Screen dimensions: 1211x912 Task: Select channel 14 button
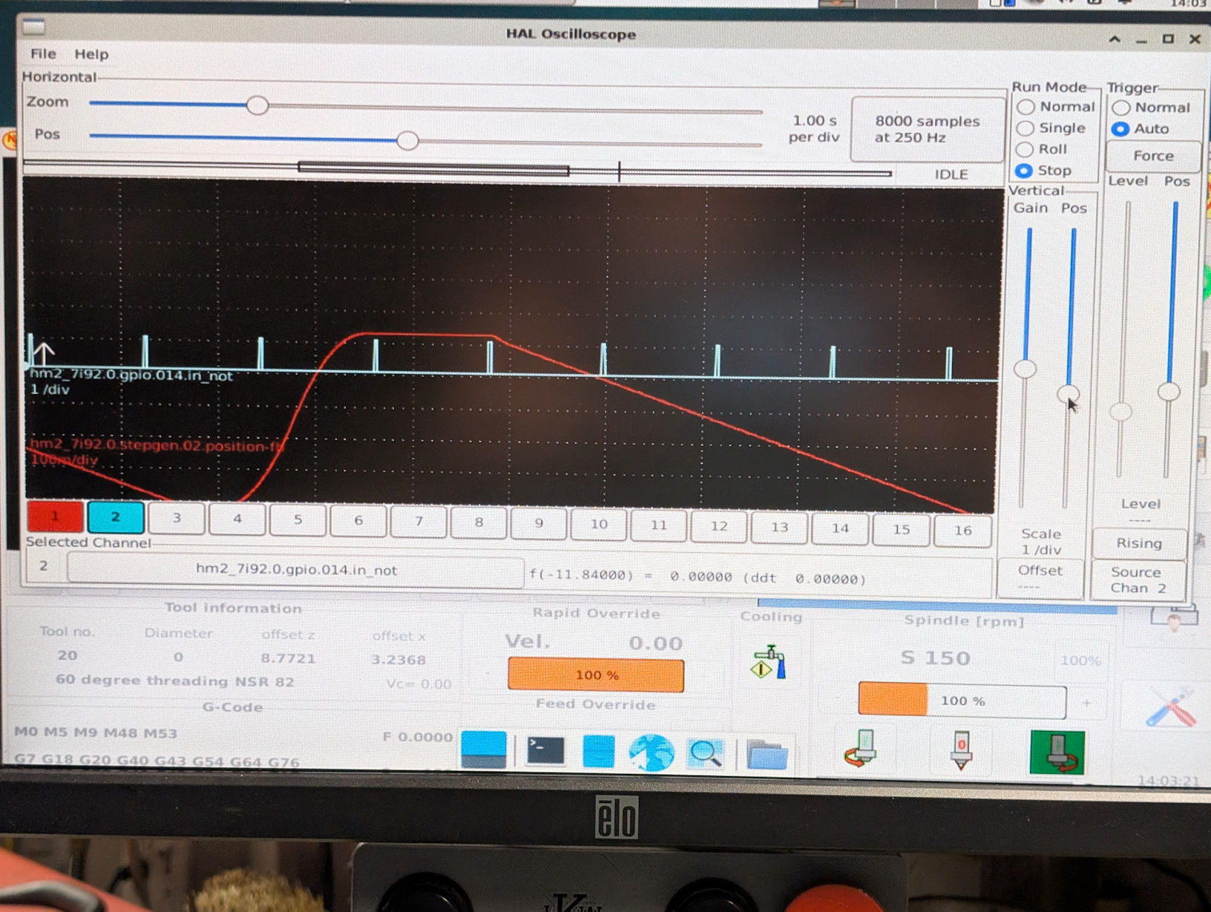[x=840, y=528]
